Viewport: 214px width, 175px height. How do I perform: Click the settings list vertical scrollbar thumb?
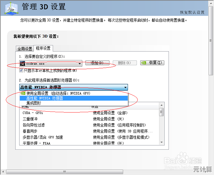(162, 112)
